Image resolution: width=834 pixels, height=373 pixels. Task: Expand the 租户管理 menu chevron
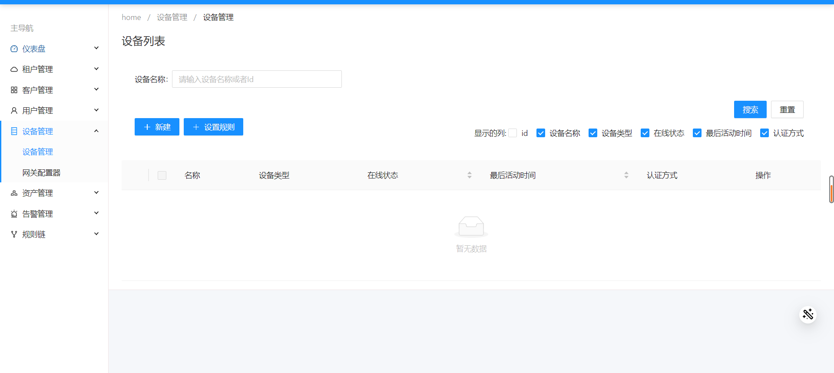pyautogui.click(x=96, y=69)
